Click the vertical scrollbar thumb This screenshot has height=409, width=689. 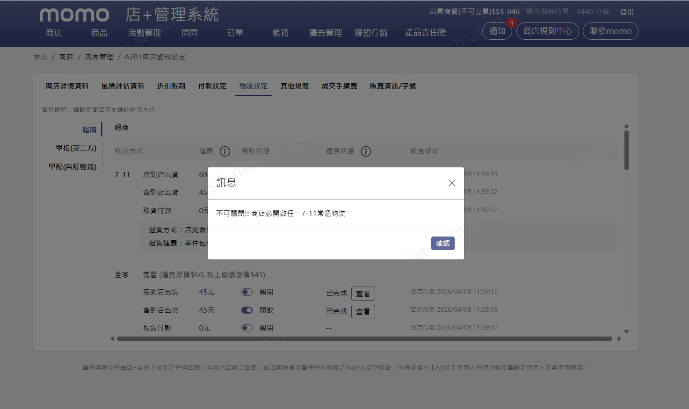626,151
